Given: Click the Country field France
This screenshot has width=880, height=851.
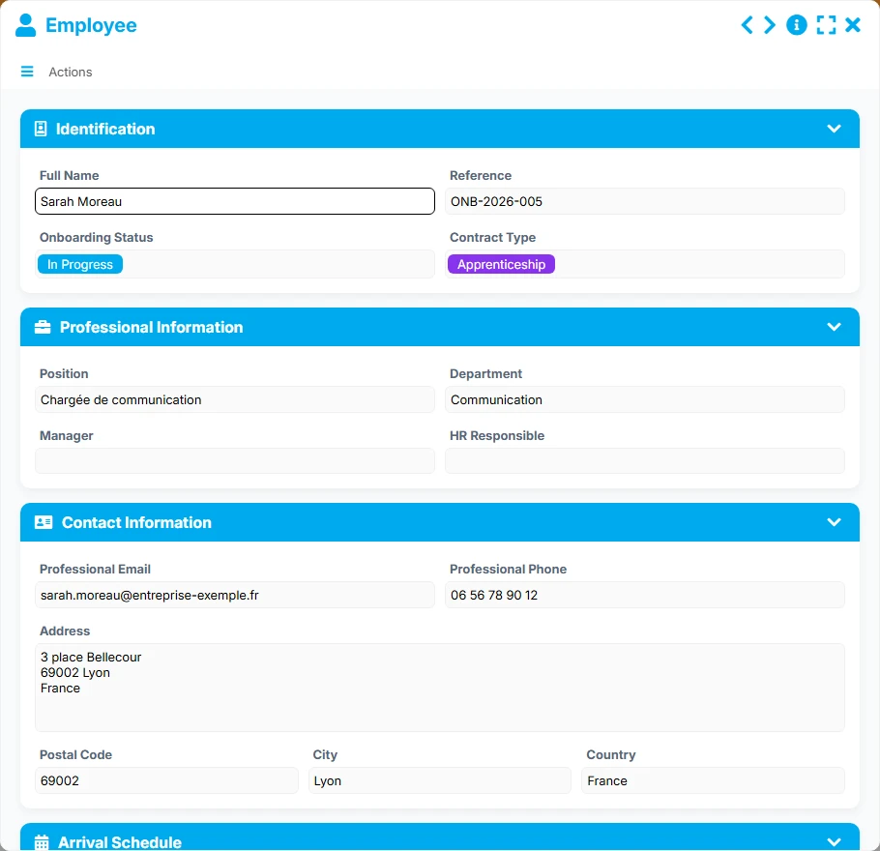Looking at the screenshot, I should 713,780.
